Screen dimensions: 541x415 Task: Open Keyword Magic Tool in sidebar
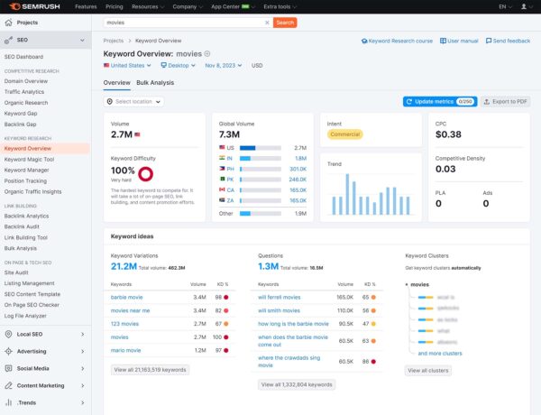click(30, 160)
